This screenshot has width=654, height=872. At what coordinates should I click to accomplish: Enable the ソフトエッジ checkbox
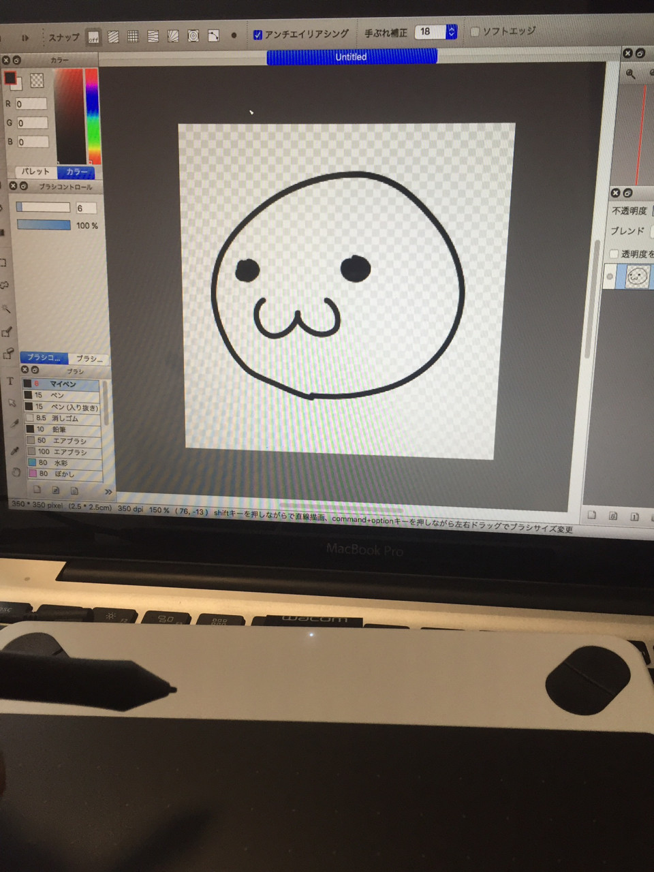point(475,31)
